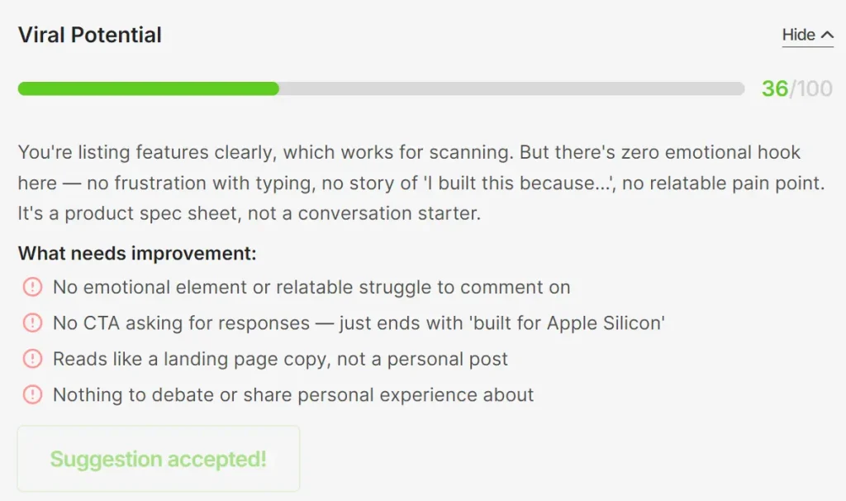
Task: Click warning icon beside 'Nothing to debate'
Action: [31, 394]
